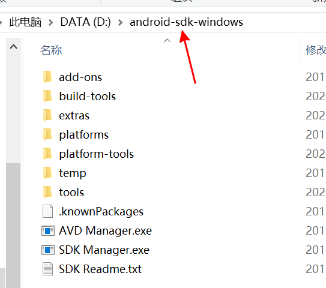Select the add-ons folder icon
The image size is (326, 288).
click(47, 77)
